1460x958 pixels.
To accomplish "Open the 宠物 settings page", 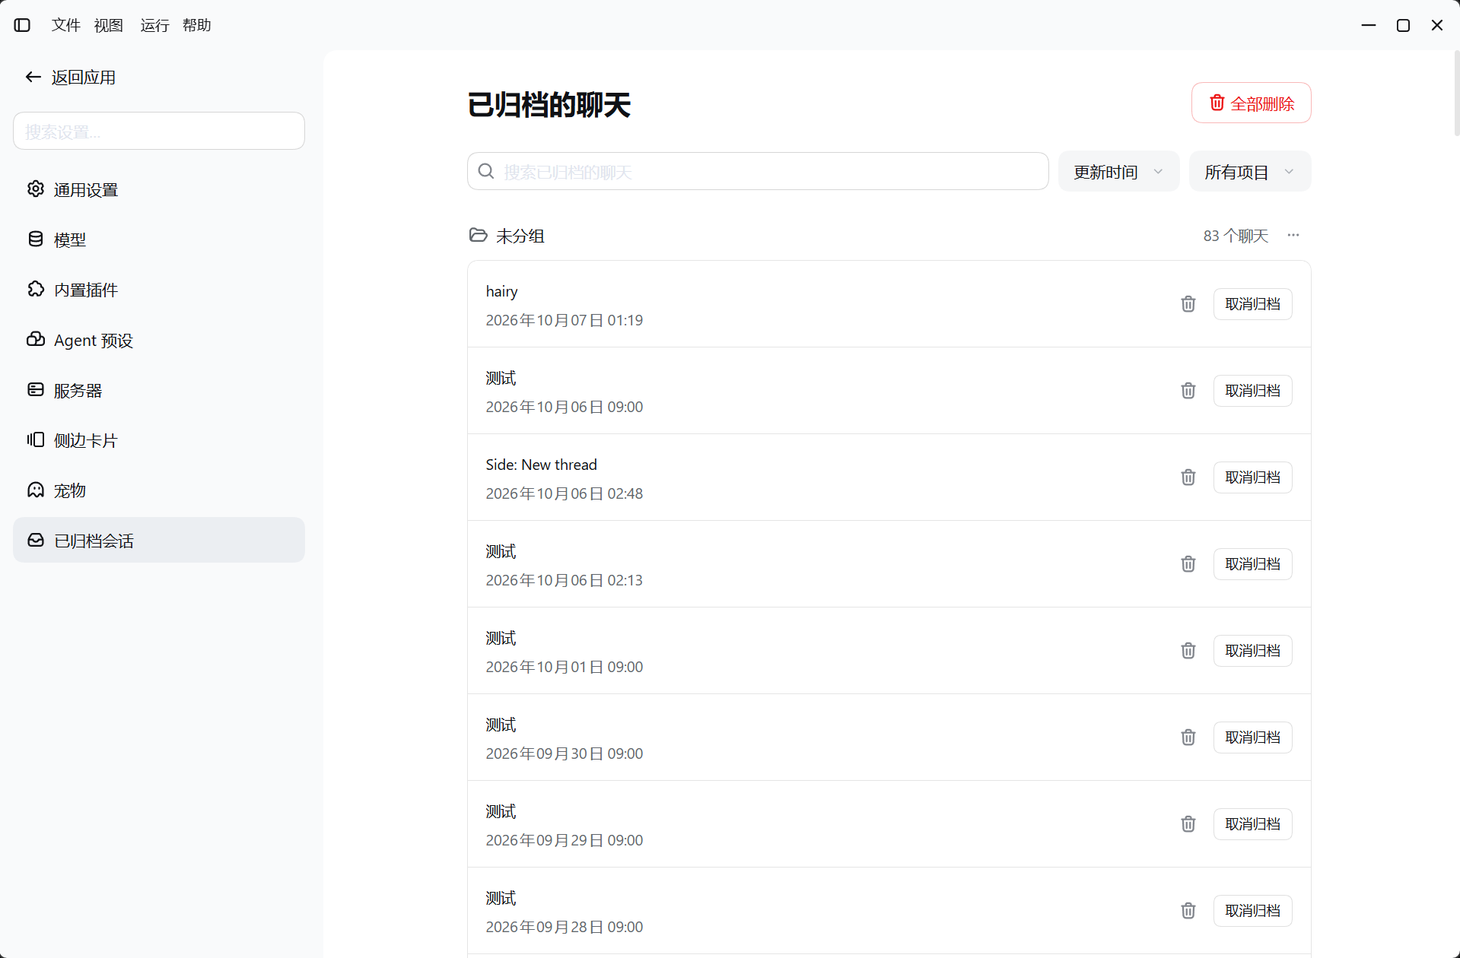I will click(159, 490).
